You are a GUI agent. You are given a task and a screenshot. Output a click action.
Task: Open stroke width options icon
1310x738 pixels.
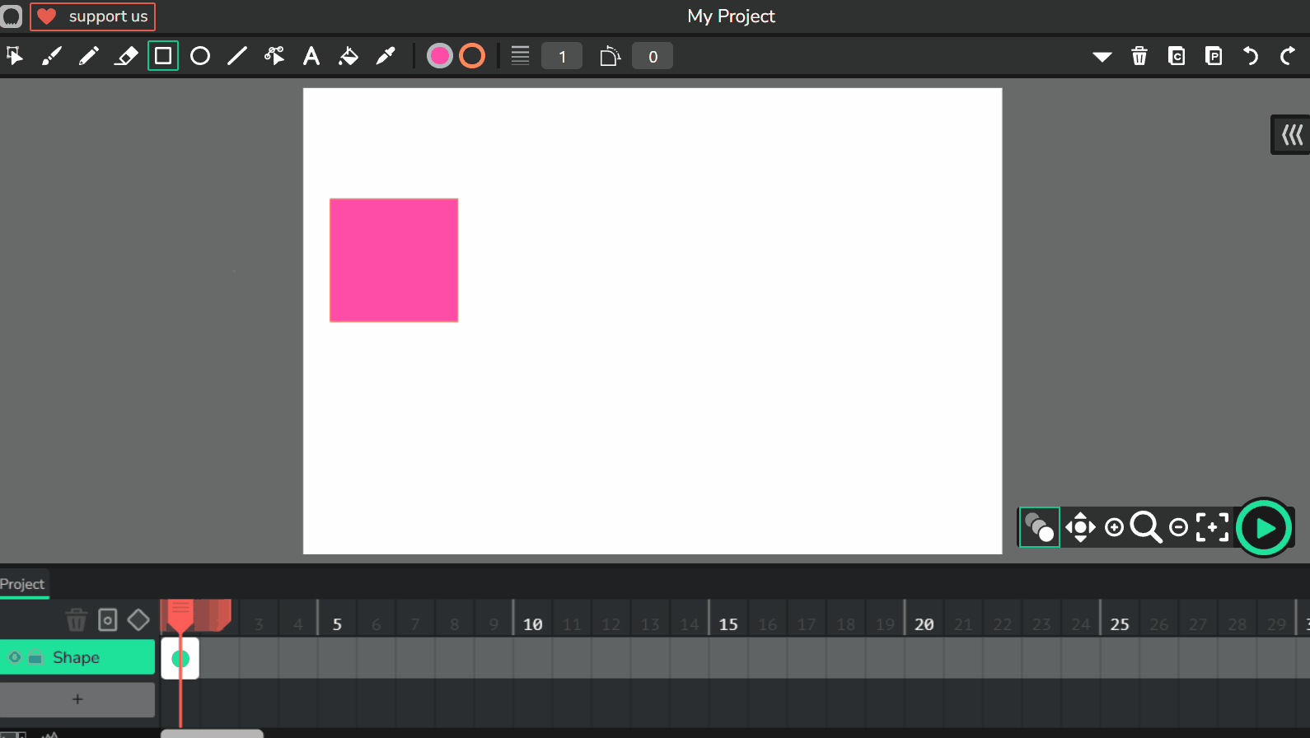[520, 56]
